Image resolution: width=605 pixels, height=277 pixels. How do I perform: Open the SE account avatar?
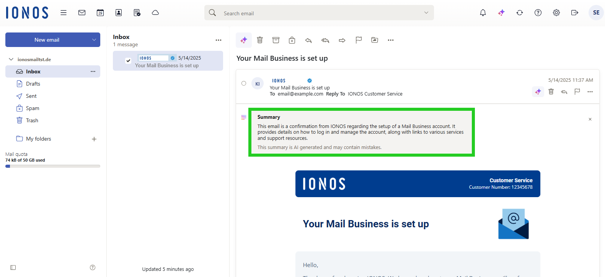(x=596, y=13)
